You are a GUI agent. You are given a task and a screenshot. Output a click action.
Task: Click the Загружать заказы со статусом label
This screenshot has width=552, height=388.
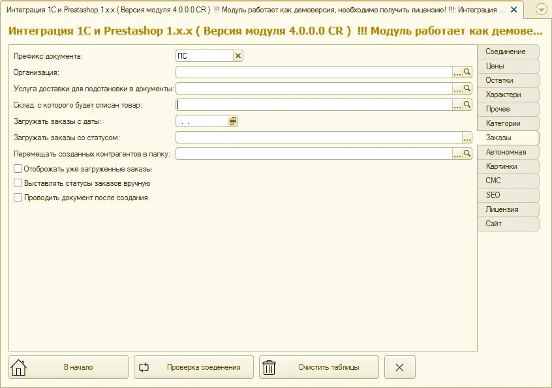[x=67, y=138]
